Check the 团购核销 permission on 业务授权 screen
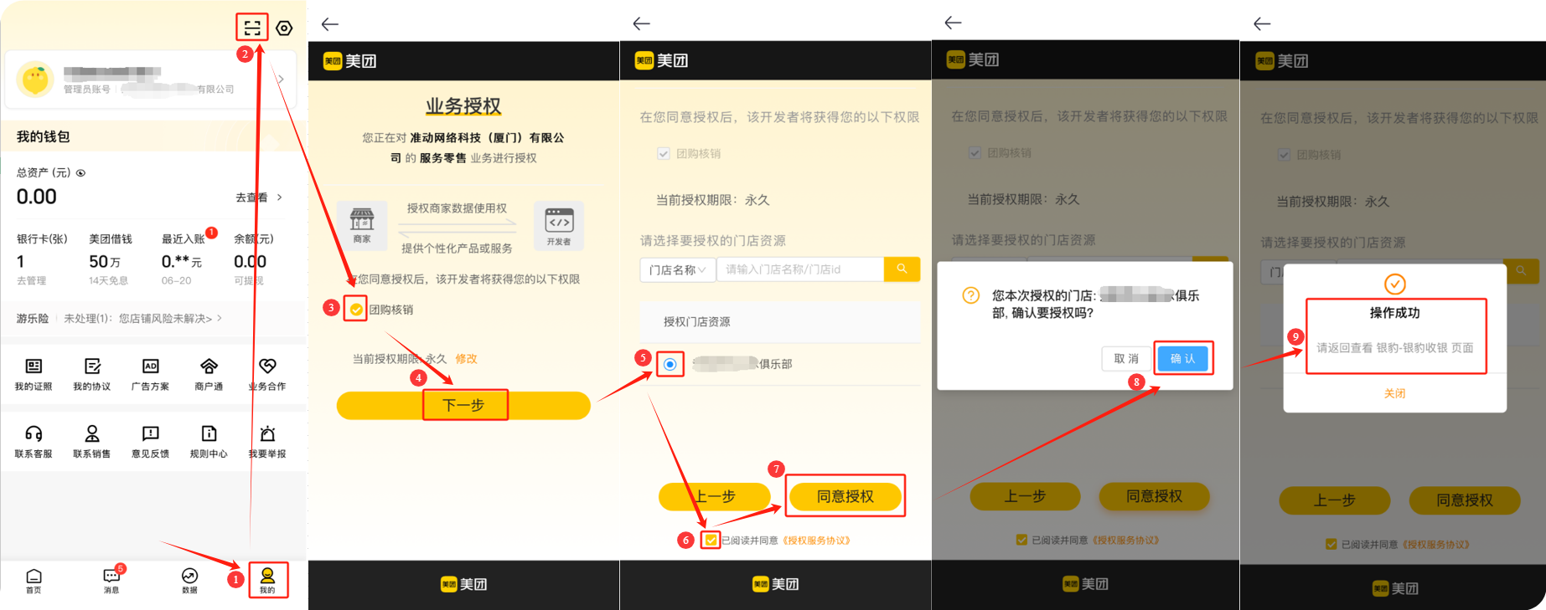Image resolution: width=1546 pixels, height=610 pixels. coord(356,310)
